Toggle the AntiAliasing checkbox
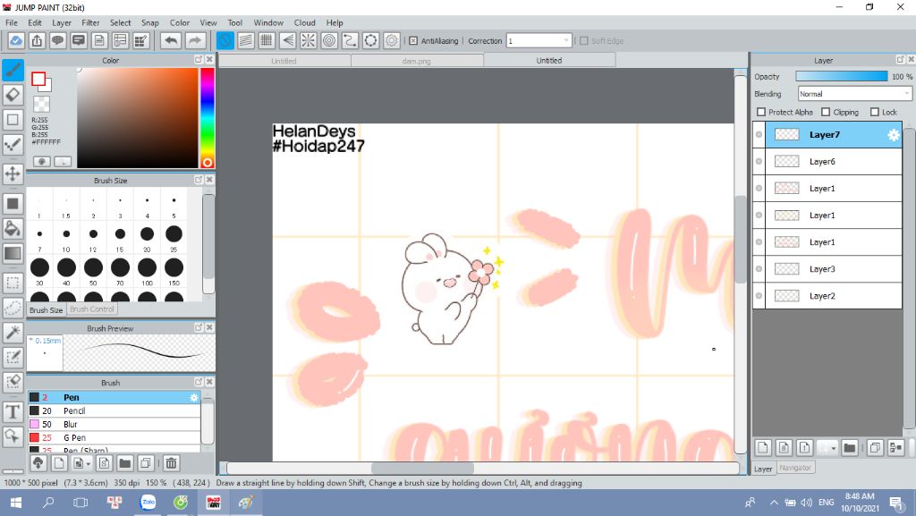The height and width of the screenshot is (516, 916). (x=413, y=41)
